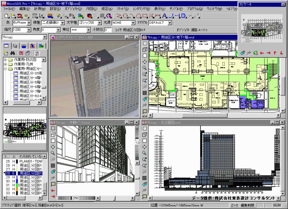This screenshot has height=209, width=288.
Task: Click the landscape image tab in project panel
Action: [x=41, y=46]
